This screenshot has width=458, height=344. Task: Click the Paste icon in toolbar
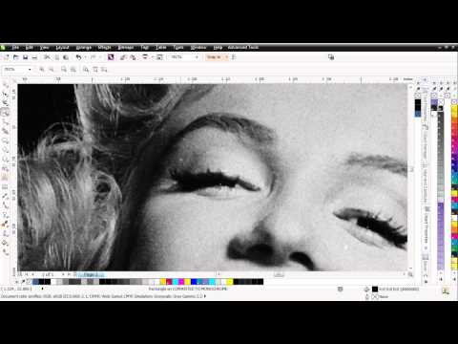[66, 57]
